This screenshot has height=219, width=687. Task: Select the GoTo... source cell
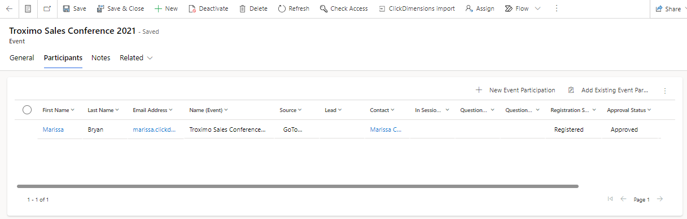tap(293, 129)
